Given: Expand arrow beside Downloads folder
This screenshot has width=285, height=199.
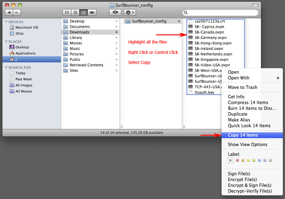Looking at the screenshot, I should (x=116, y=32).
